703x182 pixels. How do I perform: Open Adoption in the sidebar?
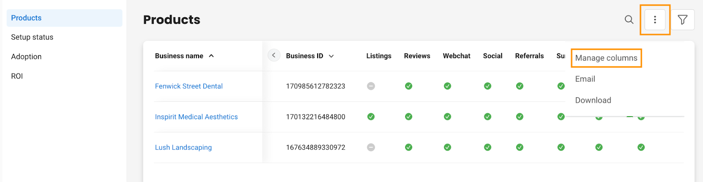[x=26, y=57]
